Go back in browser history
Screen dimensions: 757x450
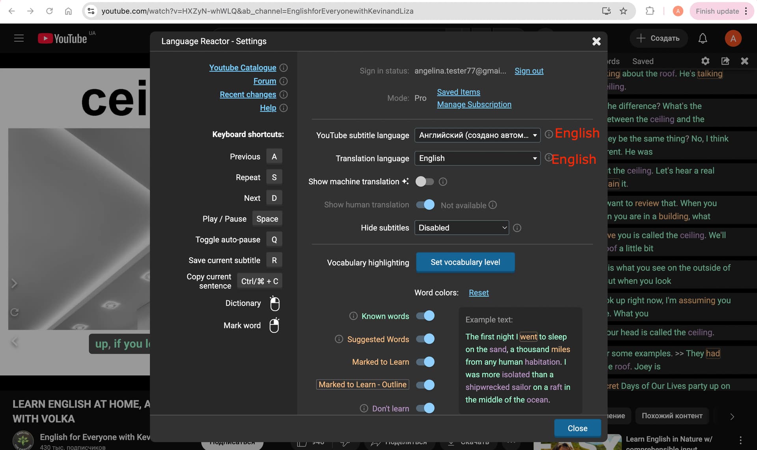point(11,11)
